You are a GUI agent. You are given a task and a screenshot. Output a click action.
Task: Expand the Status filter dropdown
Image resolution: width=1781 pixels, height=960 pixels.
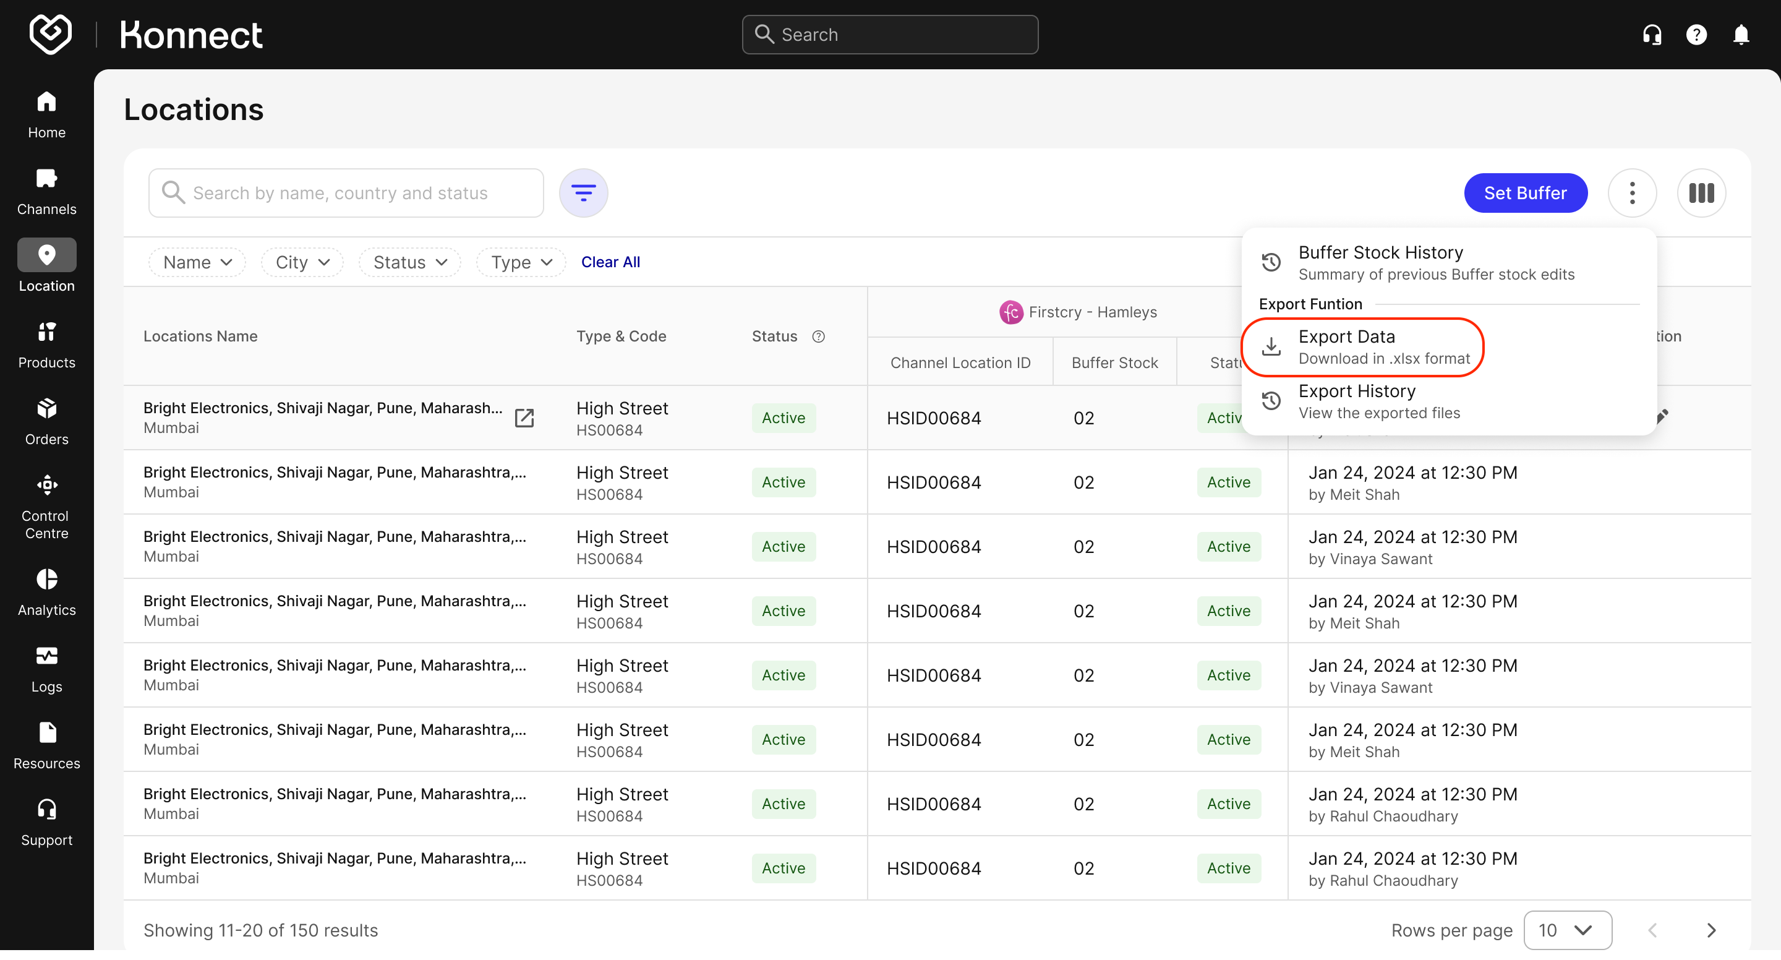point(410,263)
